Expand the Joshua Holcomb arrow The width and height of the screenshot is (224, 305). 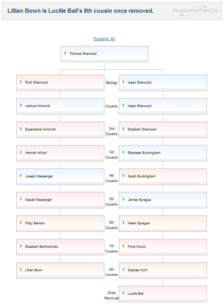(21, 106)
